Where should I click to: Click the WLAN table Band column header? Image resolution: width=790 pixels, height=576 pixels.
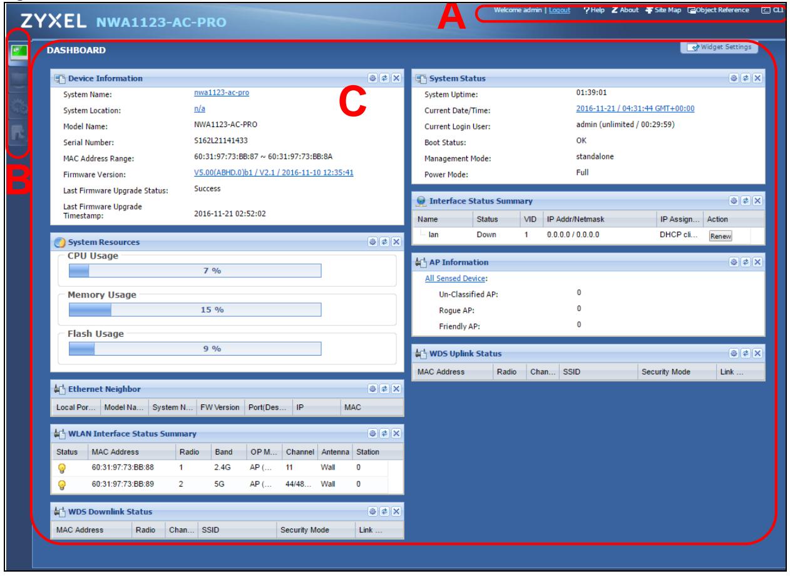[x=228, y=451]
